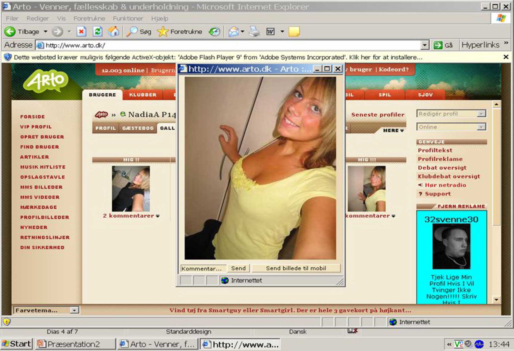The image size is (514, 351).
Task: Open the yellow note toolbar icon
Action: tap(294, 32)
